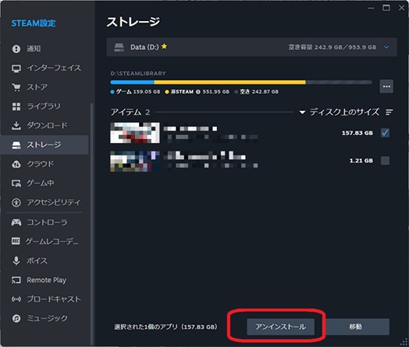Click the Remote Play cast icon
This screenshot has height=347, width=409.
[x=16, y=280]
